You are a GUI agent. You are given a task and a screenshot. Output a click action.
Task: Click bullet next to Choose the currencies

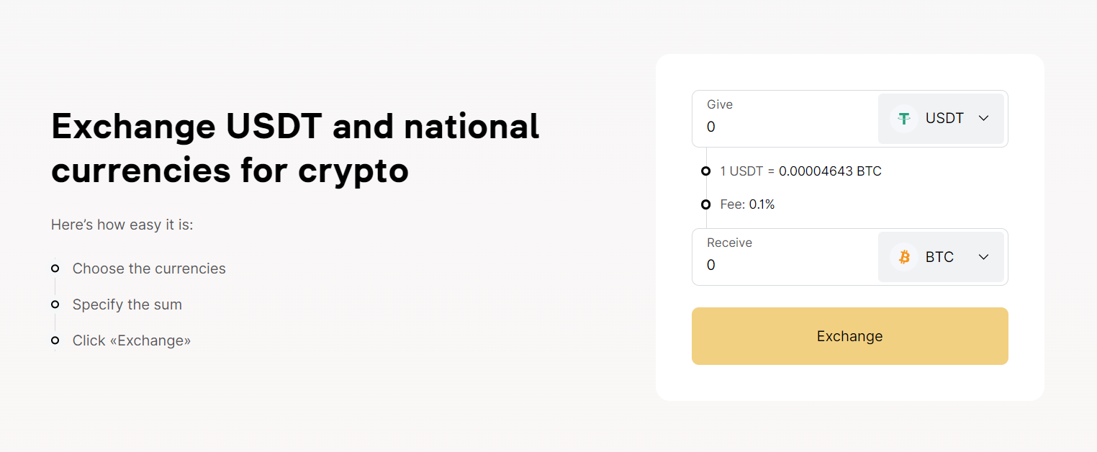point(55,268)
